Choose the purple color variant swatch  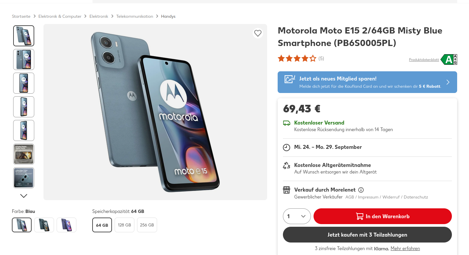pyautogui.click(x=67, y=225)
